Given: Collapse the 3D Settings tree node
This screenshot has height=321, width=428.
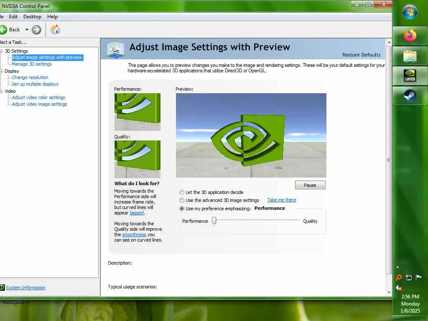Looking at the screenshot, I should [1, 51].
